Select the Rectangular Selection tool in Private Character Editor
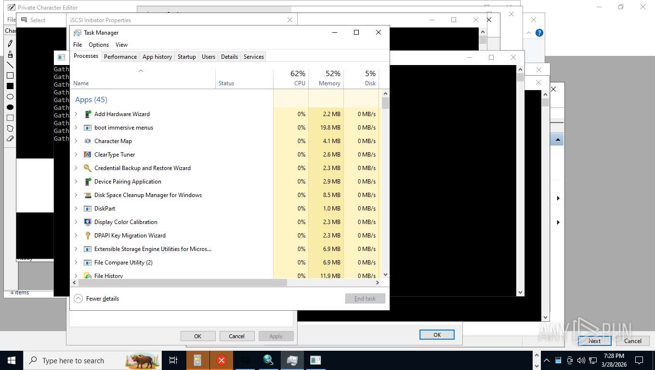Screen dimensions: 655x370 pyautogui.click(x=10, y=118)
